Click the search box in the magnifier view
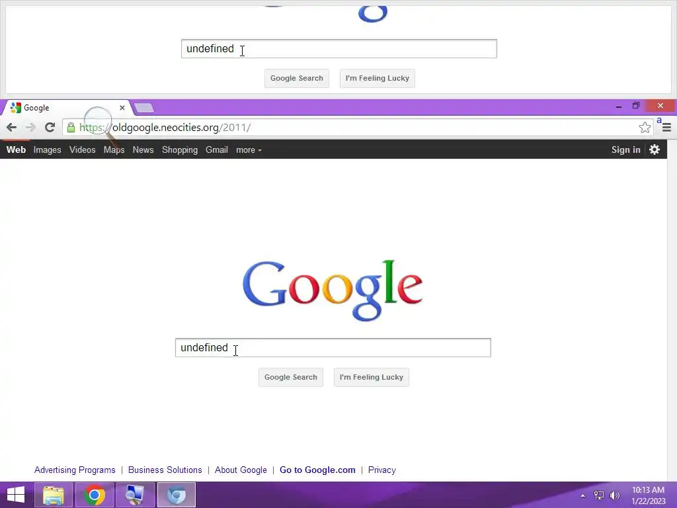 [339, 49]
